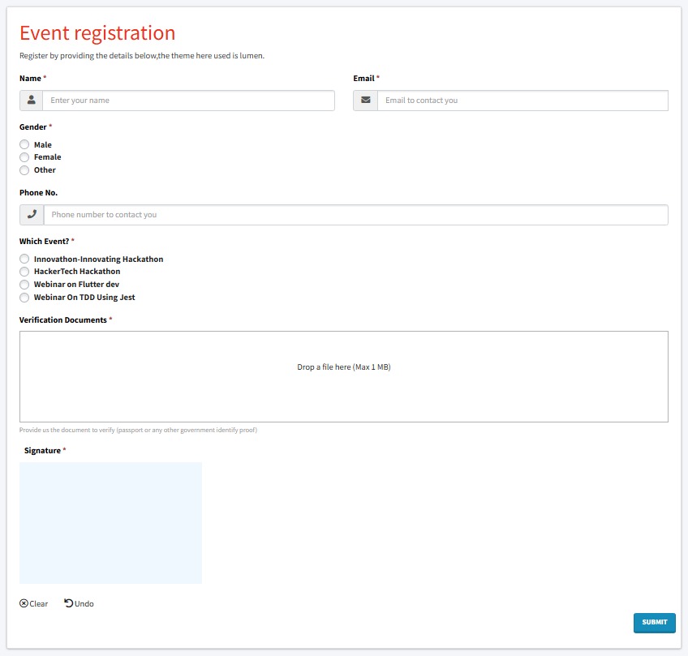The width and height of the screenshot is (688, 656).
Task: Click the Clear text under signature
Action: [39, 604]
